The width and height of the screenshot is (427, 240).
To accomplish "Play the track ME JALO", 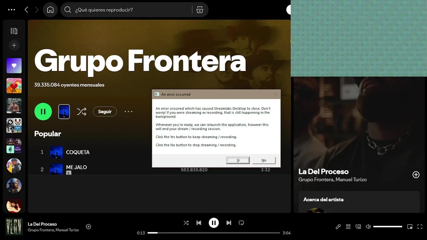I will [76, 167].
